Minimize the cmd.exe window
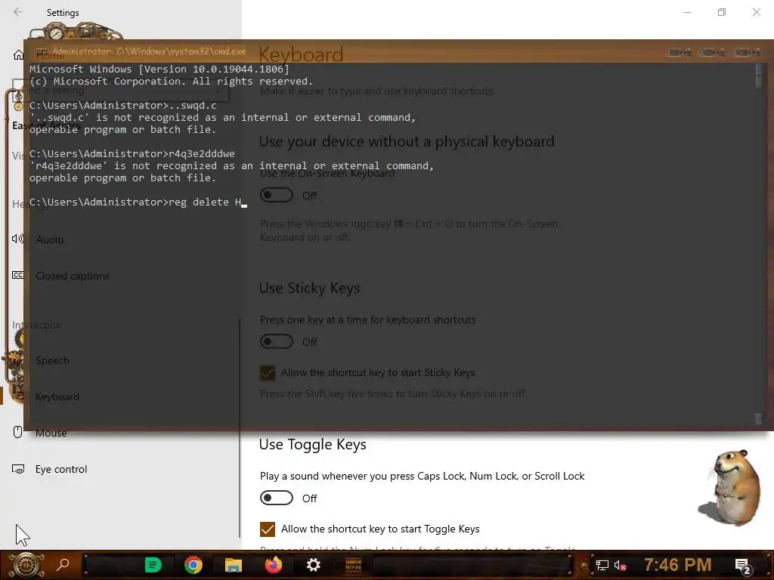Image resolution: width=774 pixels, height=580 pixels. [x=679, y=52]
